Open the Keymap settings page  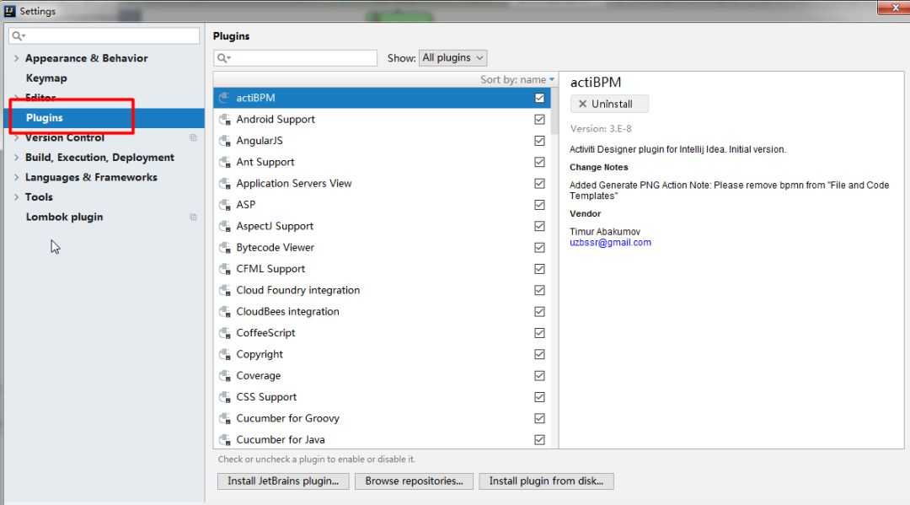pyautogui.click(x=46, y=78)
